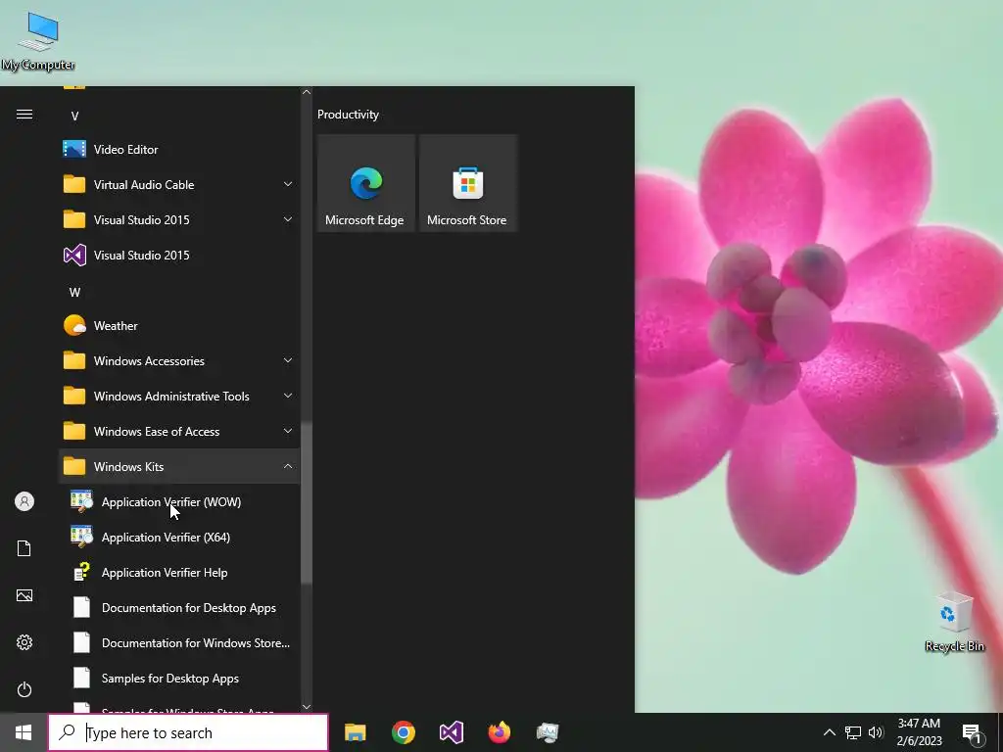Open the notification Action Center

tap(973, 733)
